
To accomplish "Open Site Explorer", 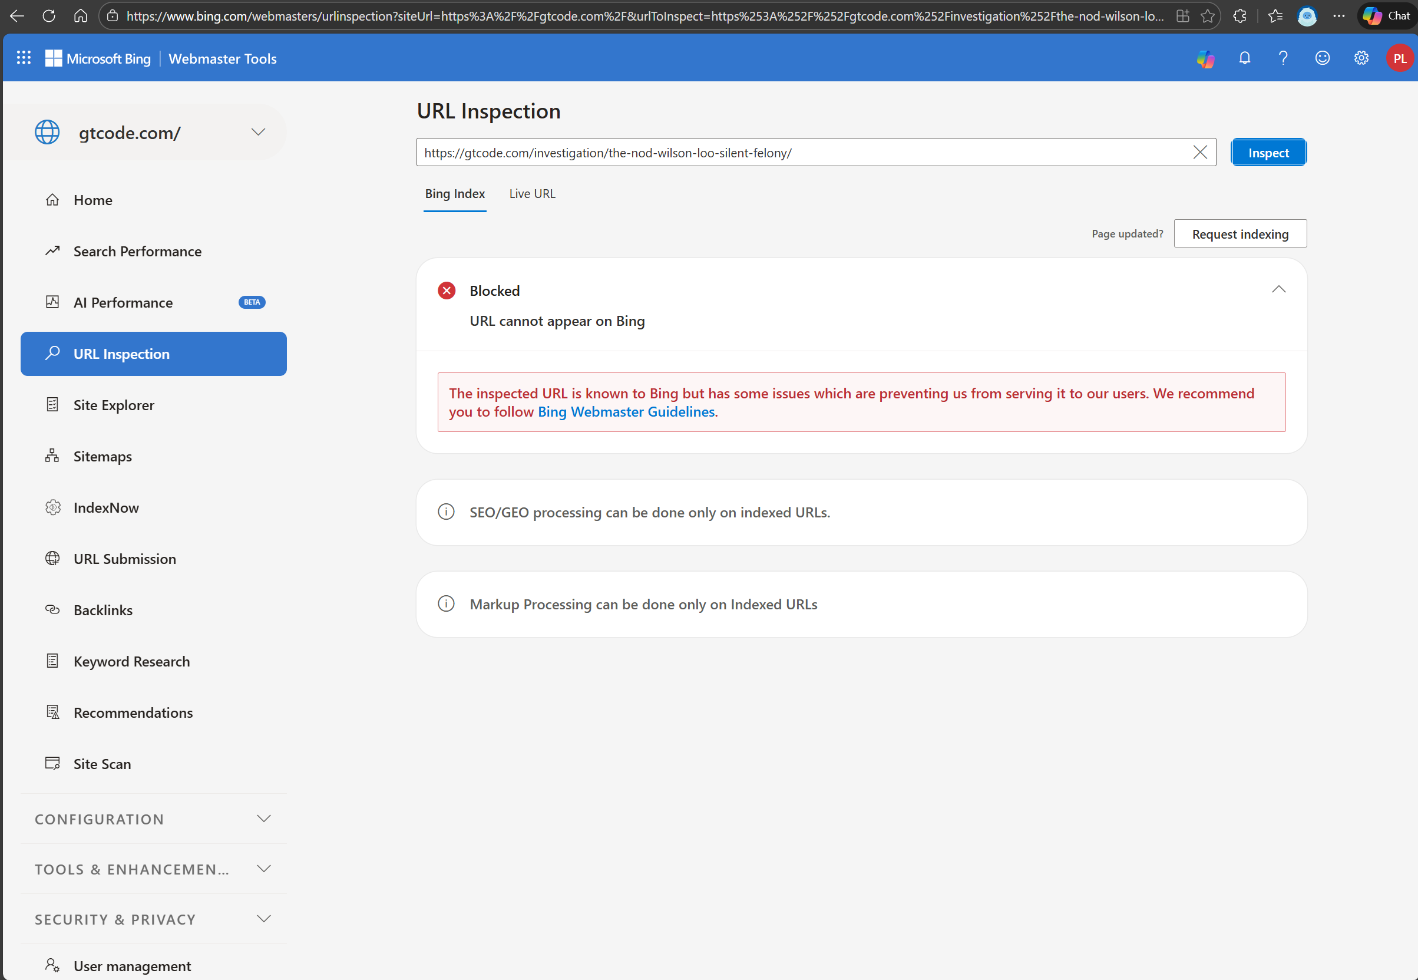I will pyautogui.click(x=114, y=405).
